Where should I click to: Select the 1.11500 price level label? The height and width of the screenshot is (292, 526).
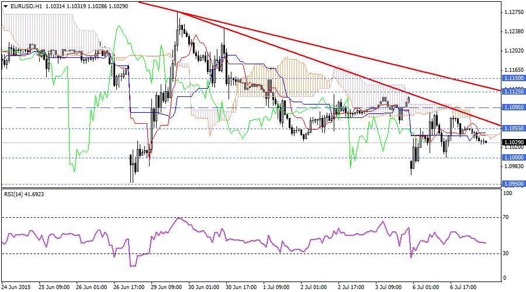[x=513, y=78]
